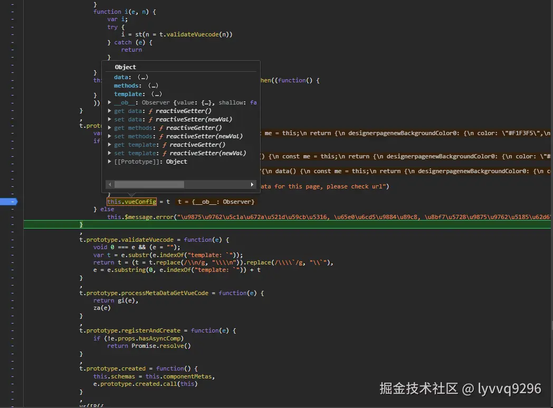The width and height of the screenshot is (553, 408).
Task: Click the 'this.$message.error' call line
Action: point(329,217)
